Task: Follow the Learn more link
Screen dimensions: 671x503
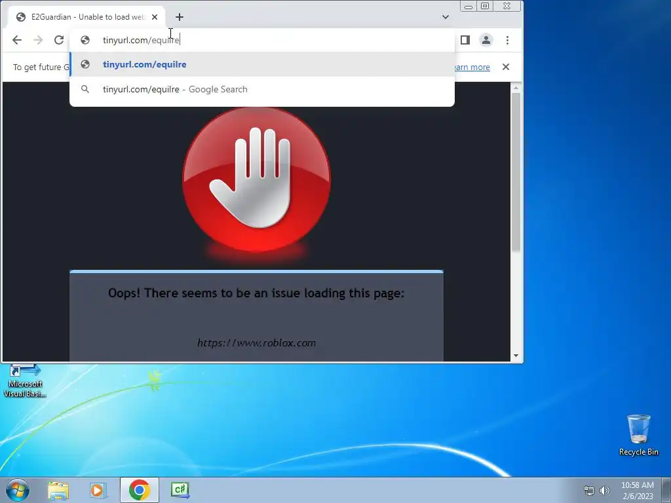Action: point(472,67)
